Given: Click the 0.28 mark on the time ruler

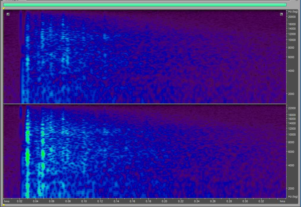Looking at the screenshot, I should tap(229, 201).
